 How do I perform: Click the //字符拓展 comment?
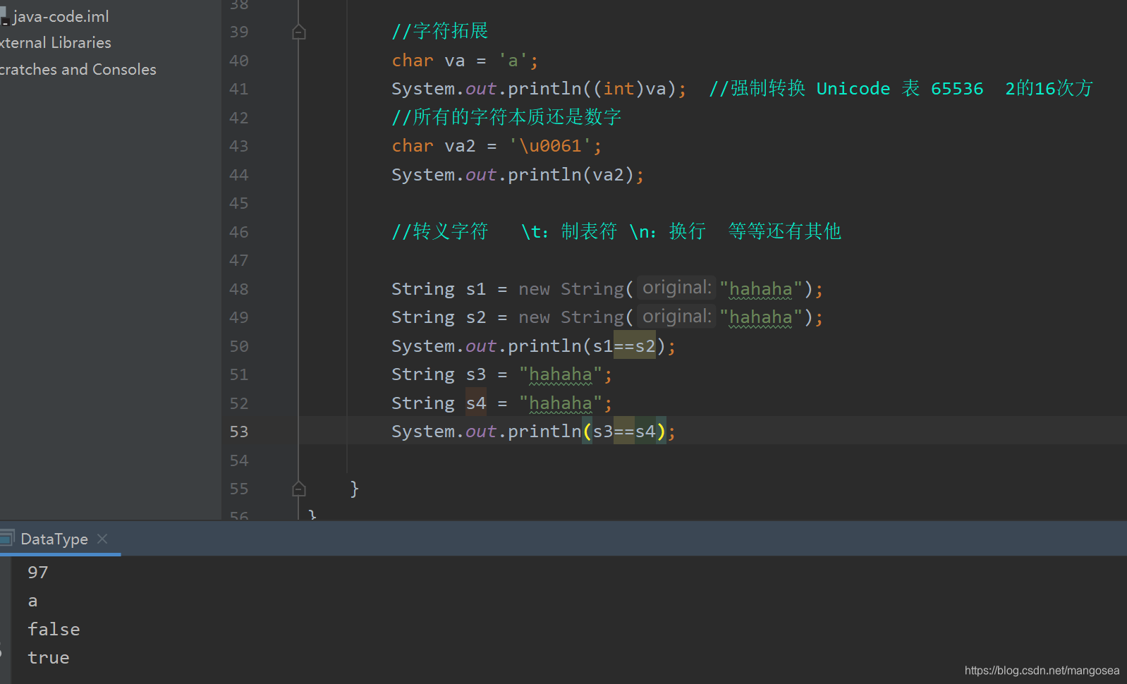pyautogui.click(x=440, y=31)
